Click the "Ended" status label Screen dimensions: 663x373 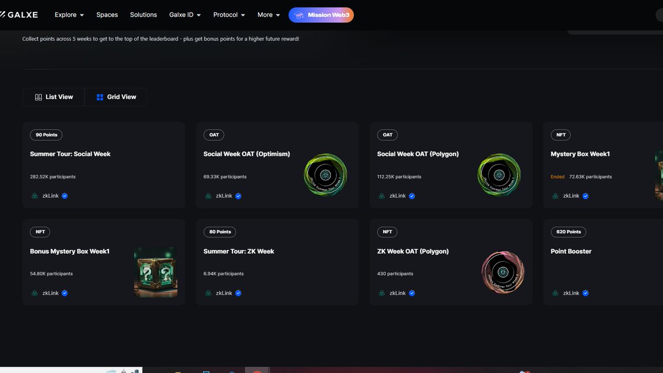tap(557, 177)
